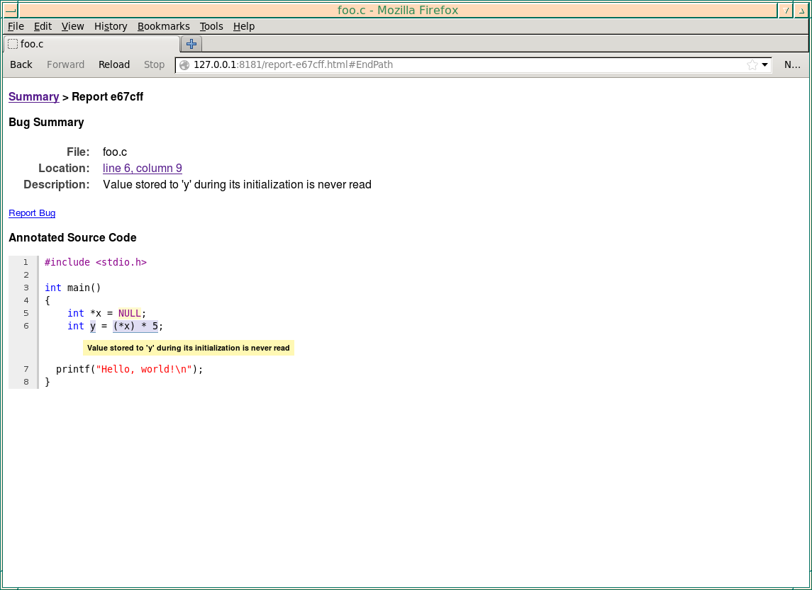Click the highlighted NULL on line 5

[130, 313]
